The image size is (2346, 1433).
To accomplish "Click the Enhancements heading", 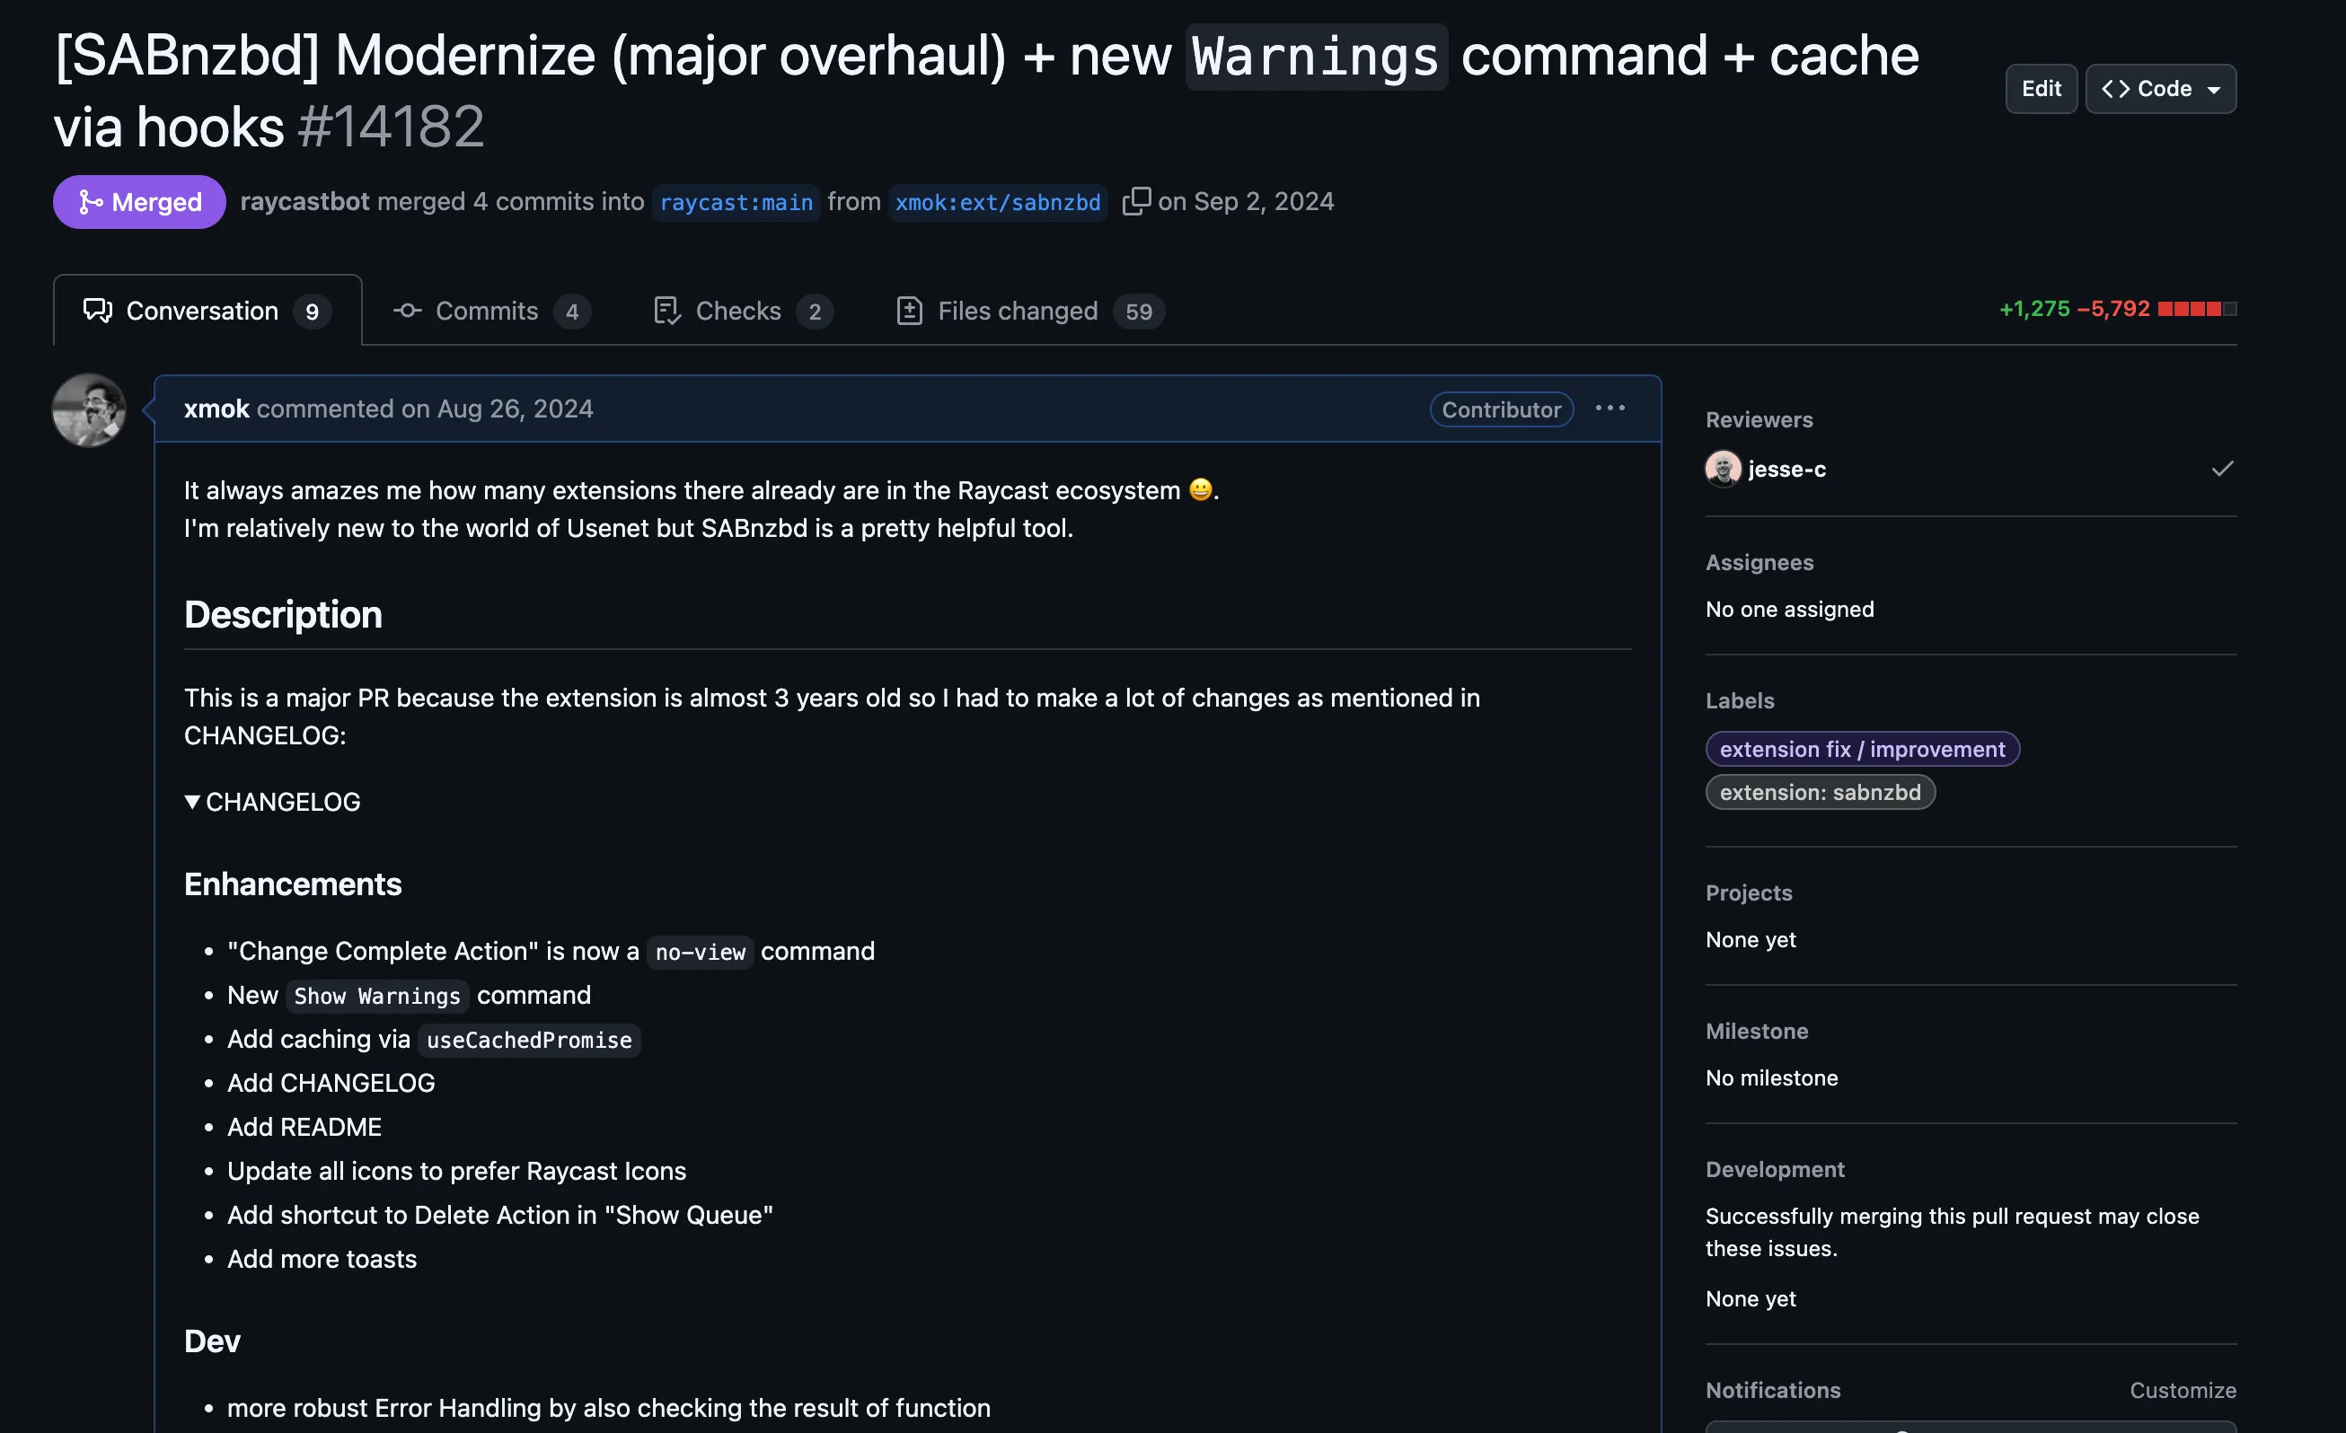I will 292,884.
